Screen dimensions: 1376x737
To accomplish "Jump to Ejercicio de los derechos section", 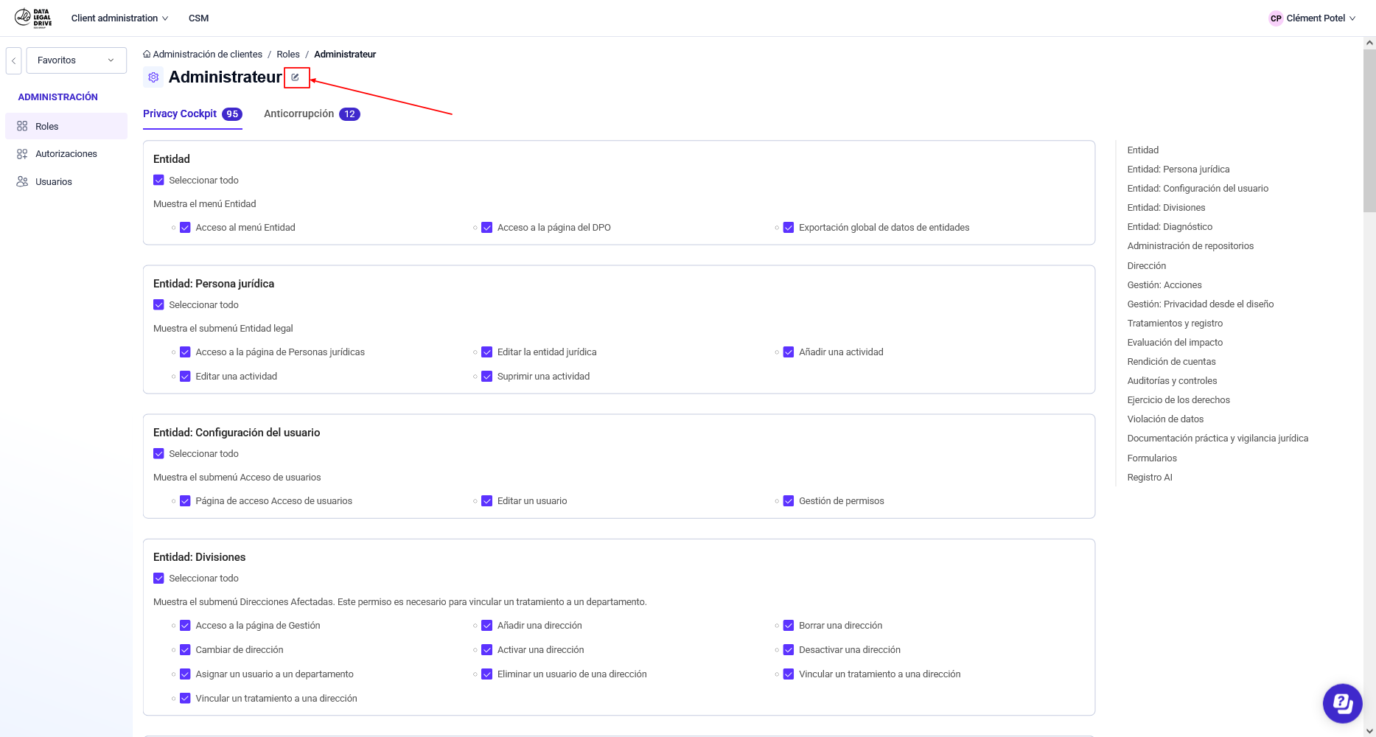I will [x=1178, y=400].
